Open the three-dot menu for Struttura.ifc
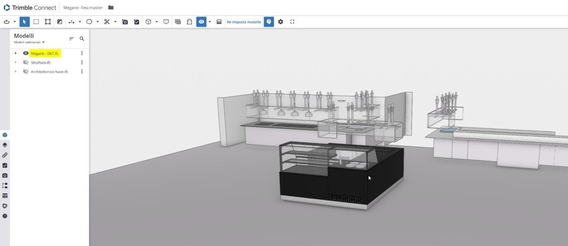Viewport: 568px width, 246px height. [x=82, y=63]
